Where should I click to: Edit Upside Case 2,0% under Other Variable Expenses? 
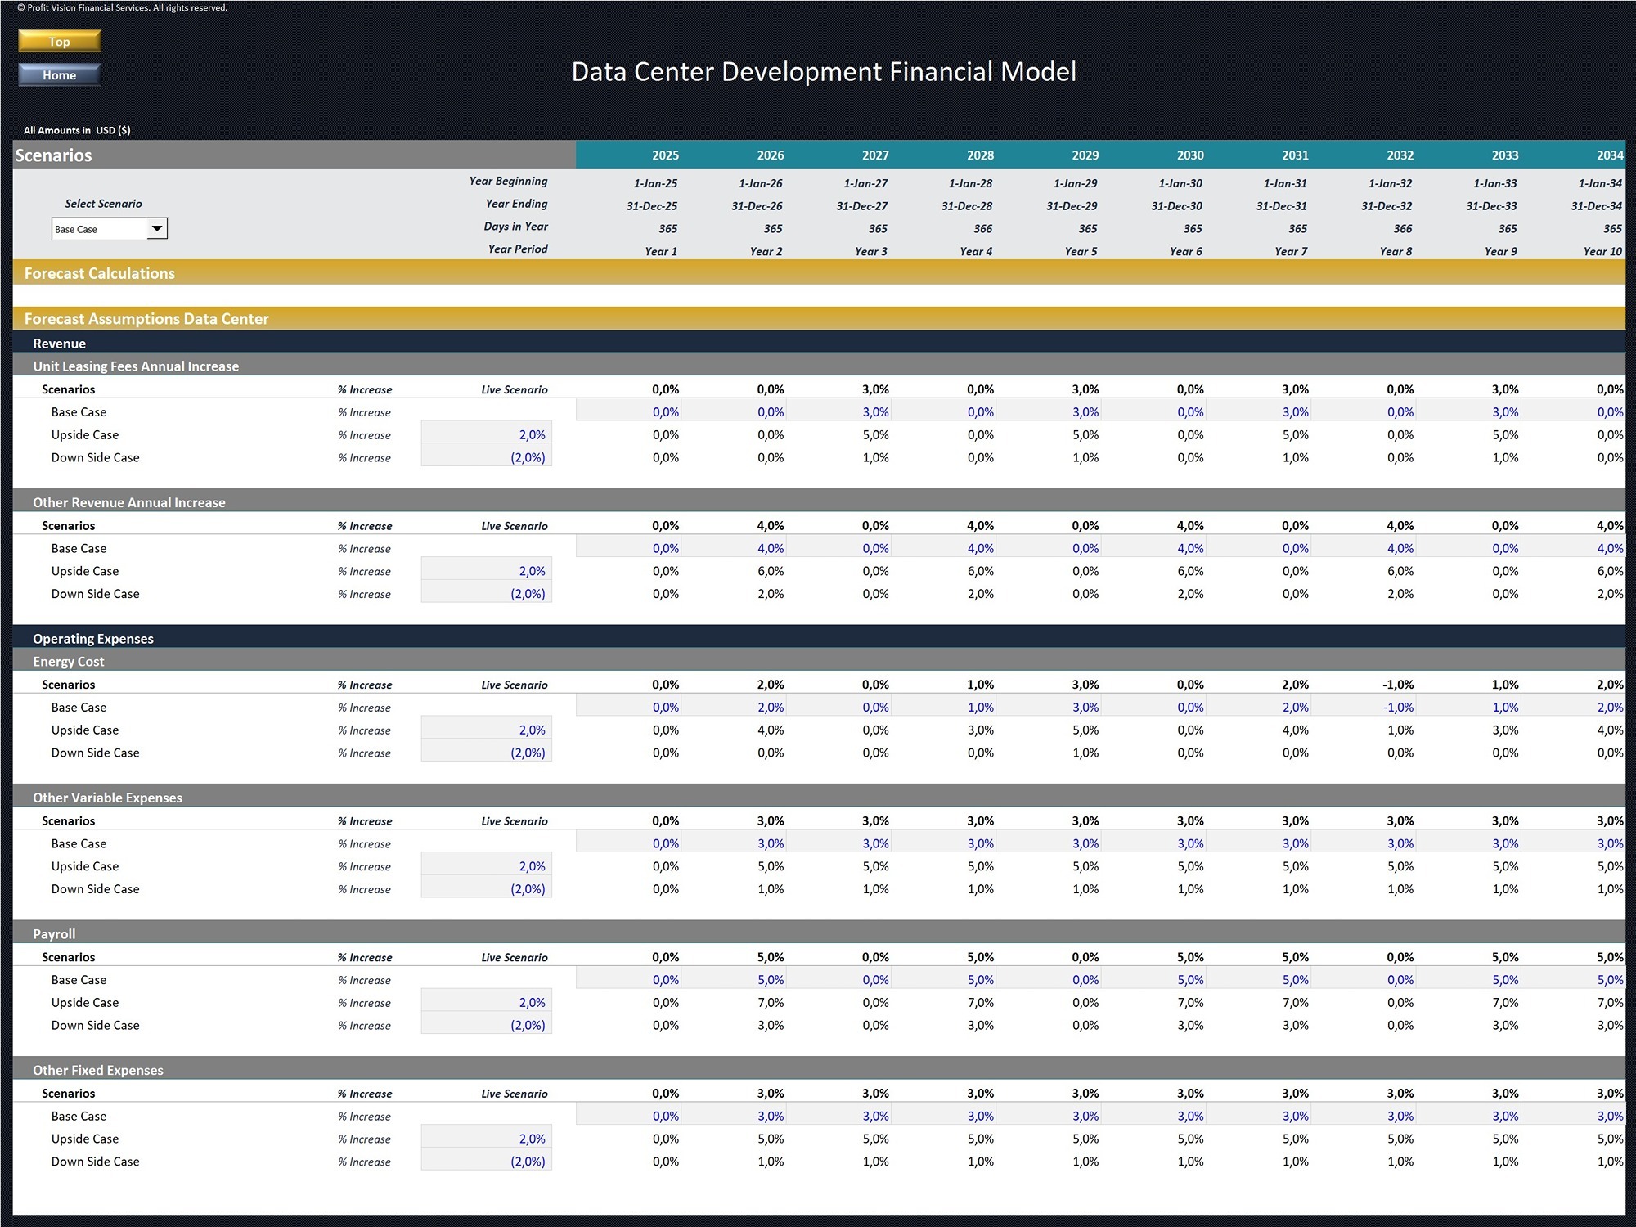click(x=487, y=866)
